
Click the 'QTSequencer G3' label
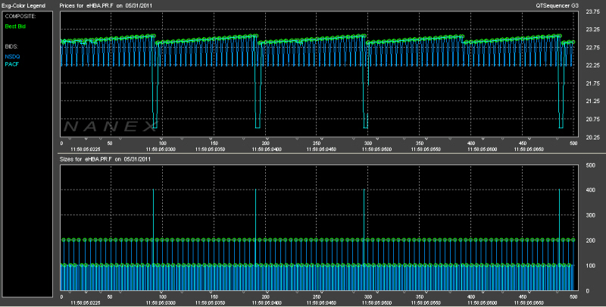[557, 6]
